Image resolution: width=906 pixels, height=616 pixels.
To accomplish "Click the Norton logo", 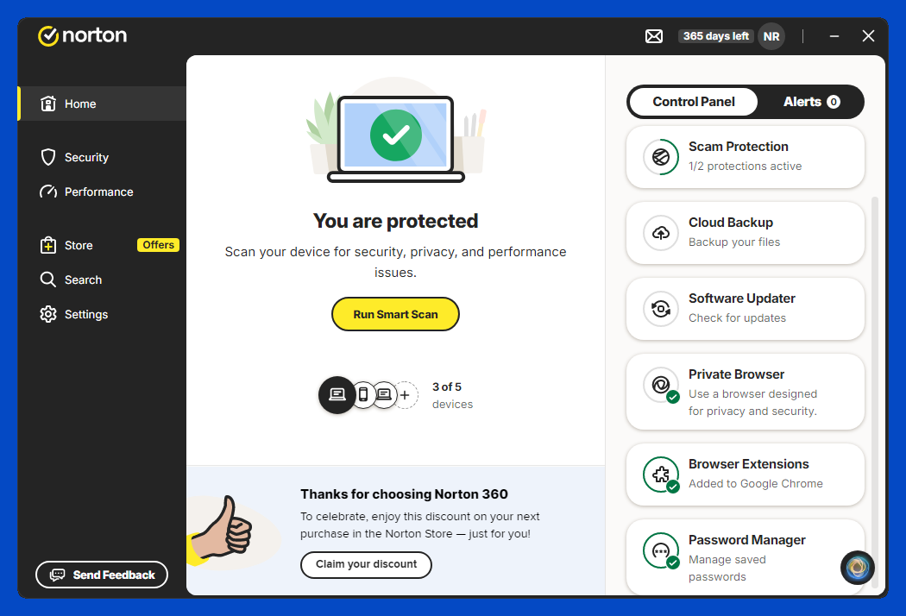I will point(82,35).
